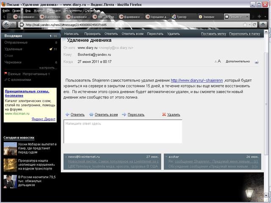Click Удалить in the top toolbar
Viewport: 271px width, 203px height.
tap(173, 34)
